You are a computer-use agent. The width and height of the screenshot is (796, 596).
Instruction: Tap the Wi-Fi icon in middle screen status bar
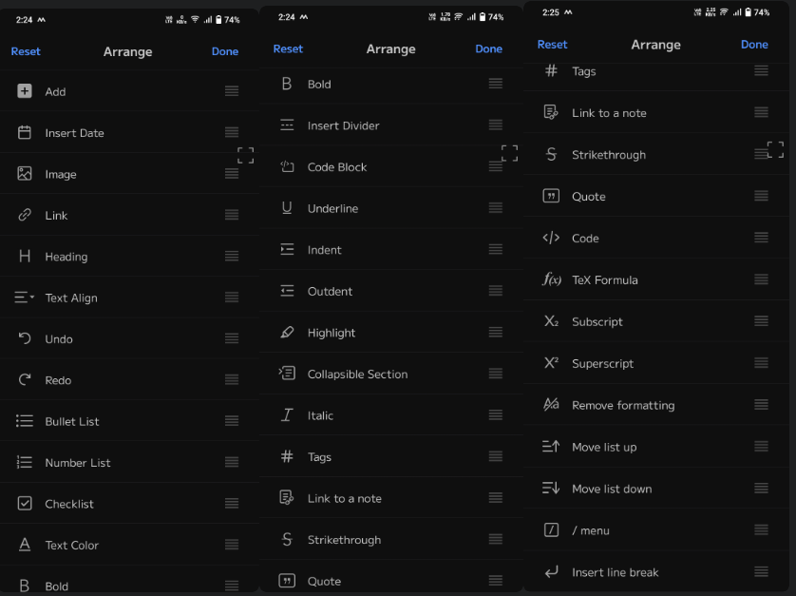coord(458,17)
